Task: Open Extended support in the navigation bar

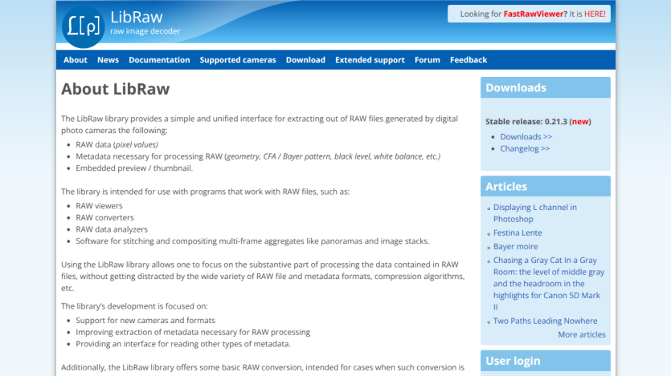Action: pyautogui.click(x=370, y=60)
